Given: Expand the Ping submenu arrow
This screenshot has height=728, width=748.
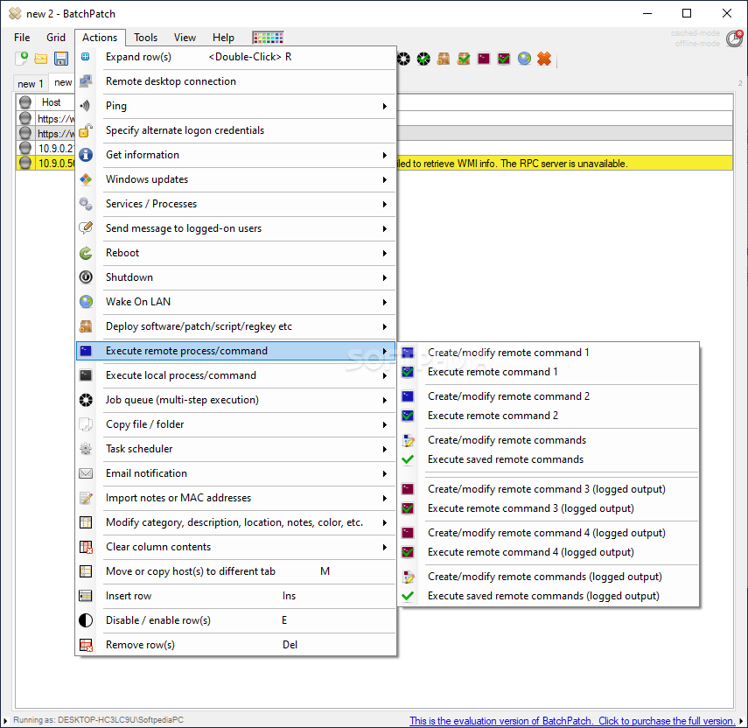Looking at the screenshot, I should click(384, 107).
